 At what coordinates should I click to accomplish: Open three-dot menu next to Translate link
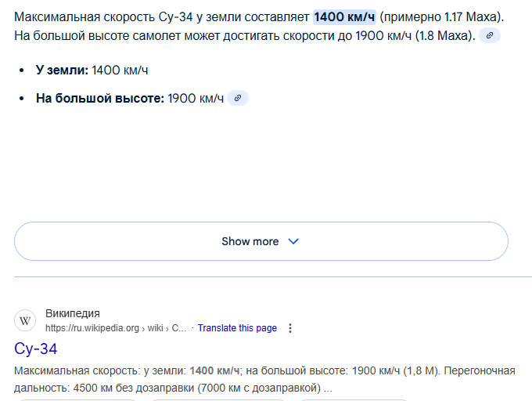[x=290, y=328]
